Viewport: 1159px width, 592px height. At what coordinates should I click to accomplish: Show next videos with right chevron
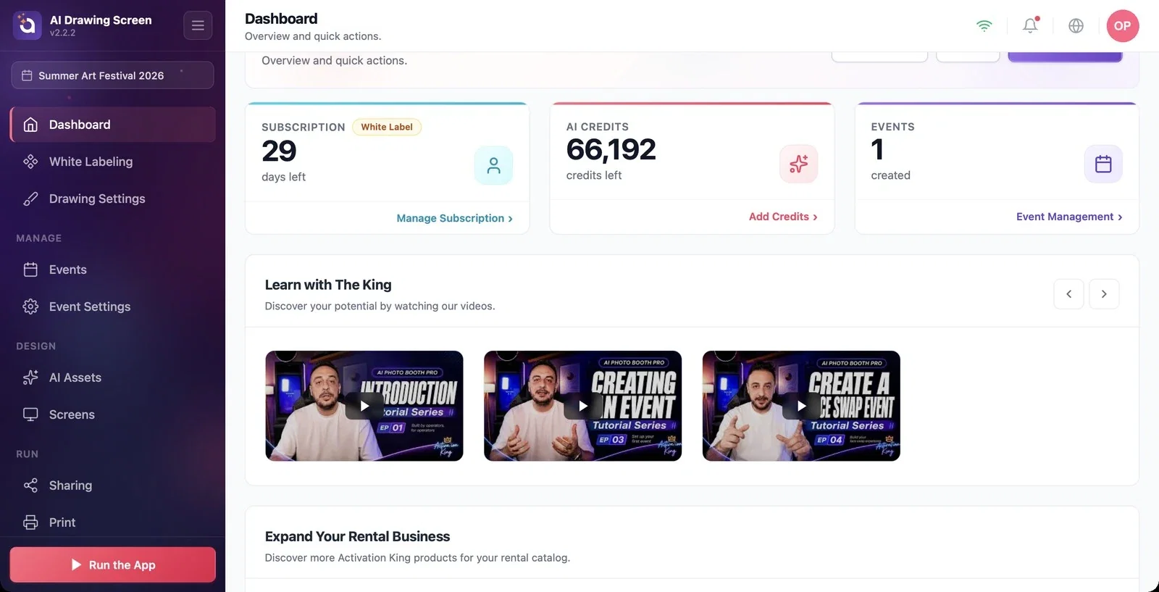1104,294
